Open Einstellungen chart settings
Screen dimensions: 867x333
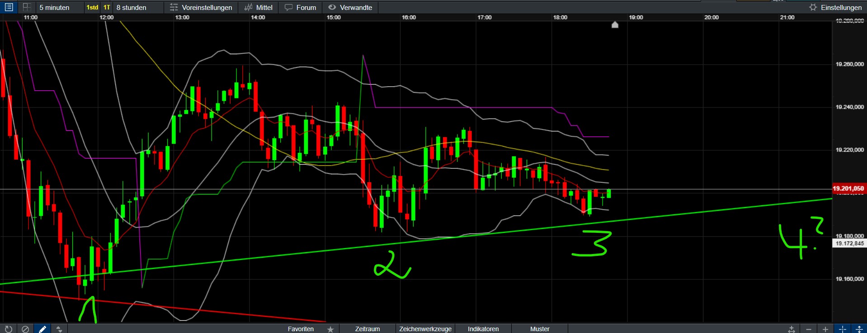click(x=836, y=7)
